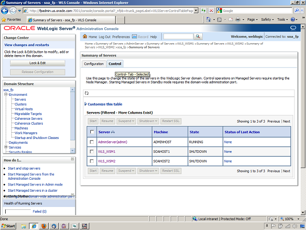The width and height of the screenshot is (306, 230).
Task: Expand the Customize this table section
Action: 105,104
